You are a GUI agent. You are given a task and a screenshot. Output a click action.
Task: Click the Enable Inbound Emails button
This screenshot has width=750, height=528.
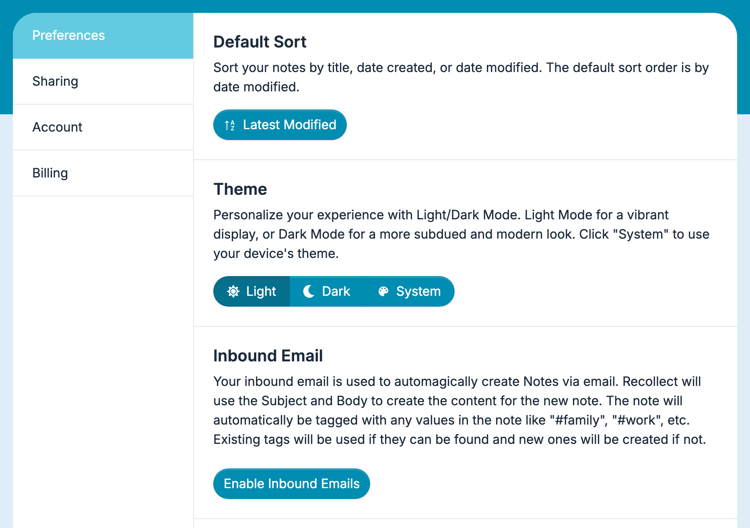click(x=291, y=483)
